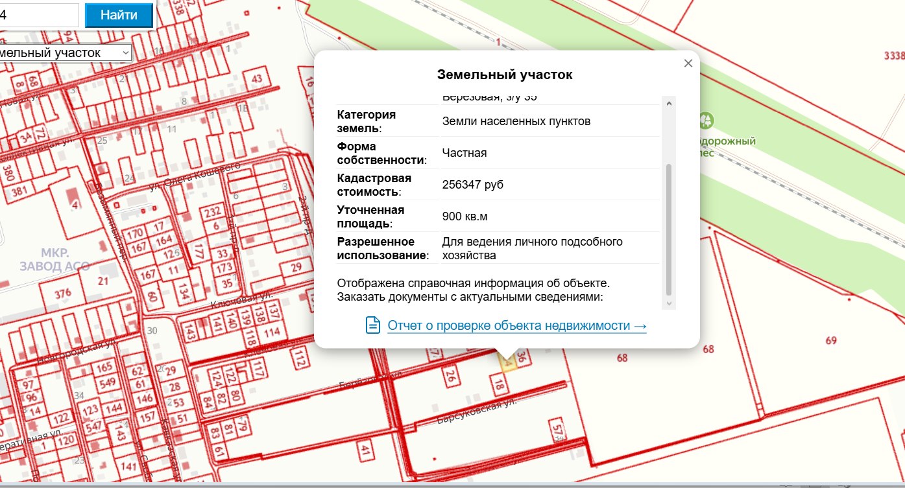
Task: Click the Найти search button
Action: 119,15
